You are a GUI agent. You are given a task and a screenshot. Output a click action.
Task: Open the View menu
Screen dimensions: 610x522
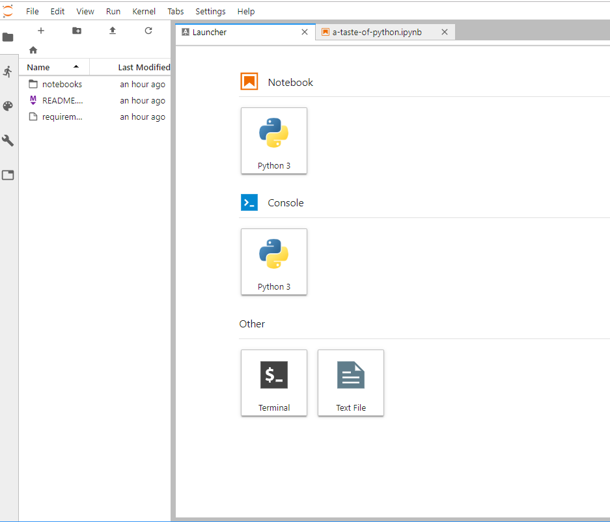click(85, 12)
